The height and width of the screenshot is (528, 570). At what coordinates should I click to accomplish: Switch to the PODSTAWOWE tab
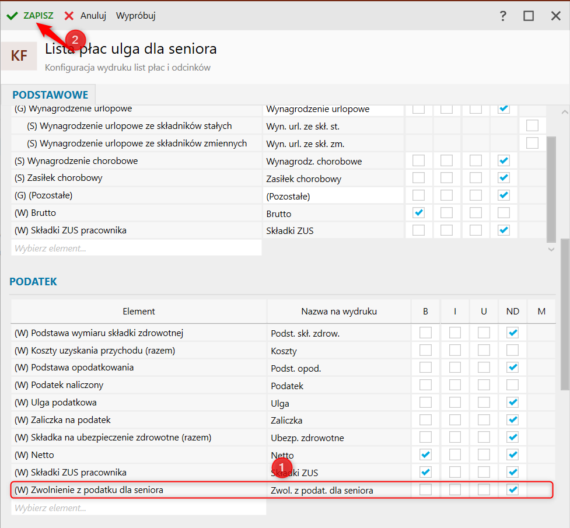coord(50,95)
